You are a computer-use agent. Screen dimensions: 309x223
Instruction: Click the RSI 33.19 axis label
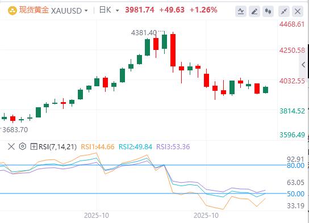[295, 206]
